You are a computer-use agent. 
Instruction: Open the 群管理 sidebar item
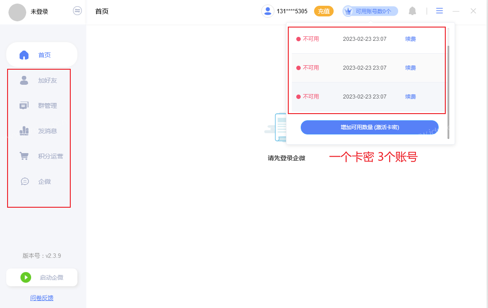42,106
